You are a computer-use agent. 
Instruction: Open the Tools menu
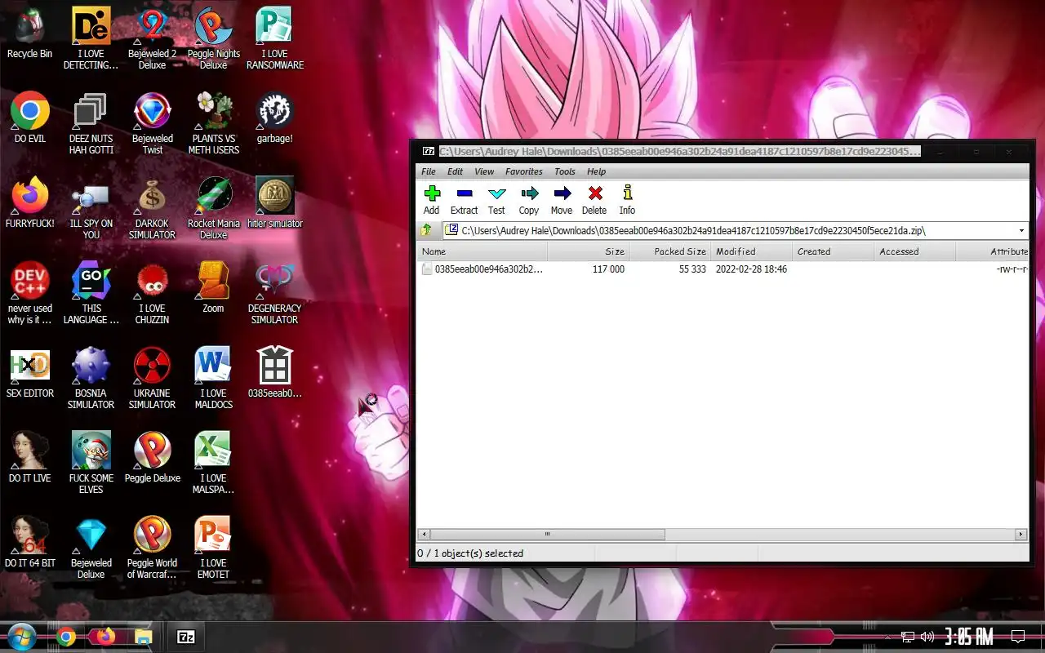click(565, 171)
